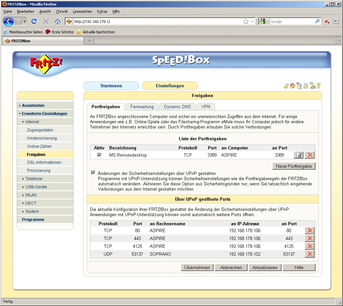Image resolution: width=343 pixels, height=306 pixels.
Task: Click the Firefox stop loading icon
Action: point(46,22)
